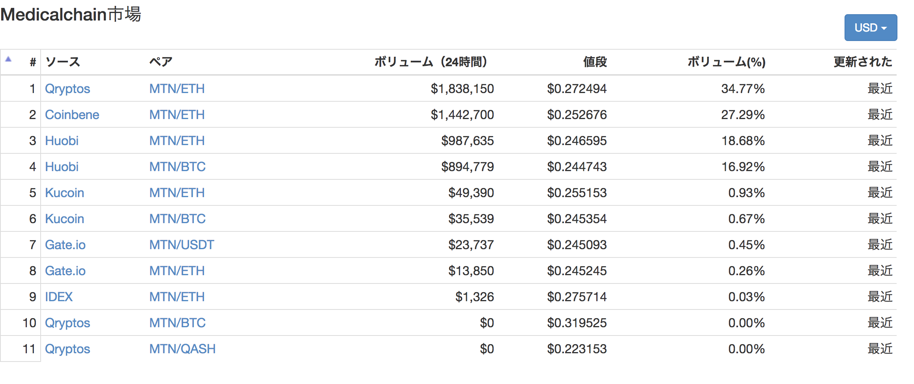Open MTN/BTC pair in Huobi row 4
Image resolution: width=914 pixels, height=384 pixels.
tap(178, 167)
